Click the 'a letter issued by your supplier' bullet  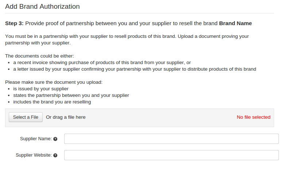point(135,69)
